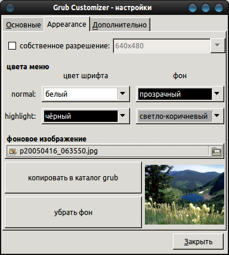
Task: Click the Закрыть button
Action: 198,242
